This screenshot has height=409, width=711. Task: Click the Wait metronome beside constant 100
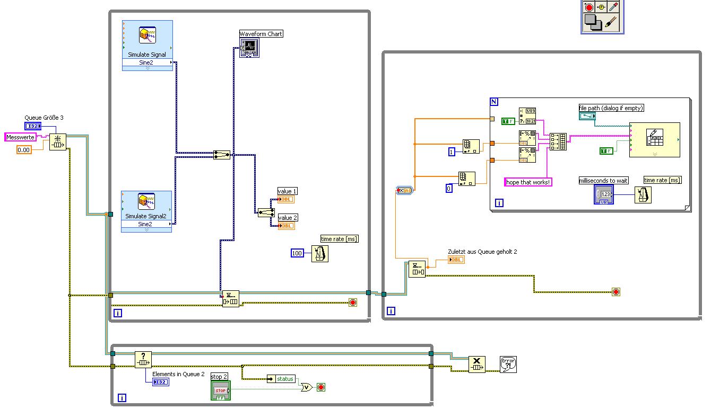[x=320, y=253]
